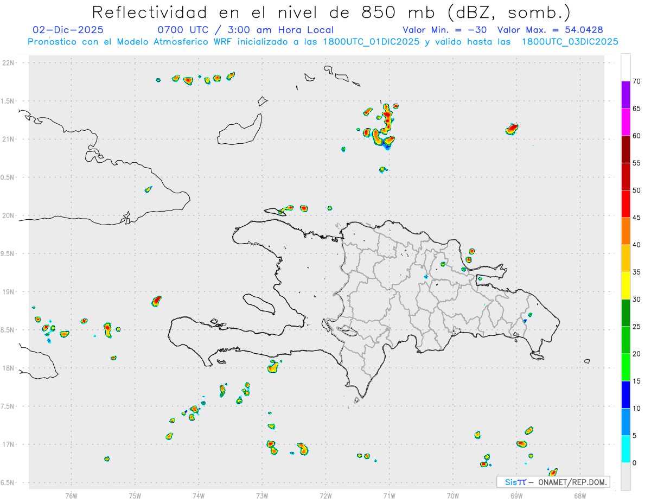Click the gold 35-40 dBZ colorbar segment
This screenshot has height=503, width=651.
pos(626,258)
